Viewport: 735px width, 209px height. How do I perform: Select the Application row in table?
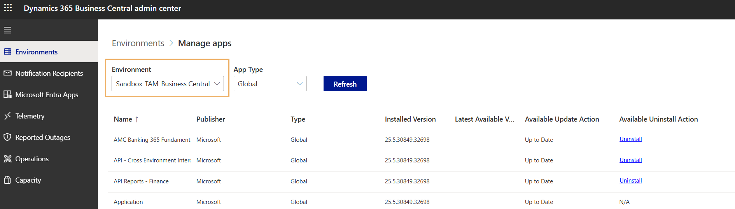(128, 202)
